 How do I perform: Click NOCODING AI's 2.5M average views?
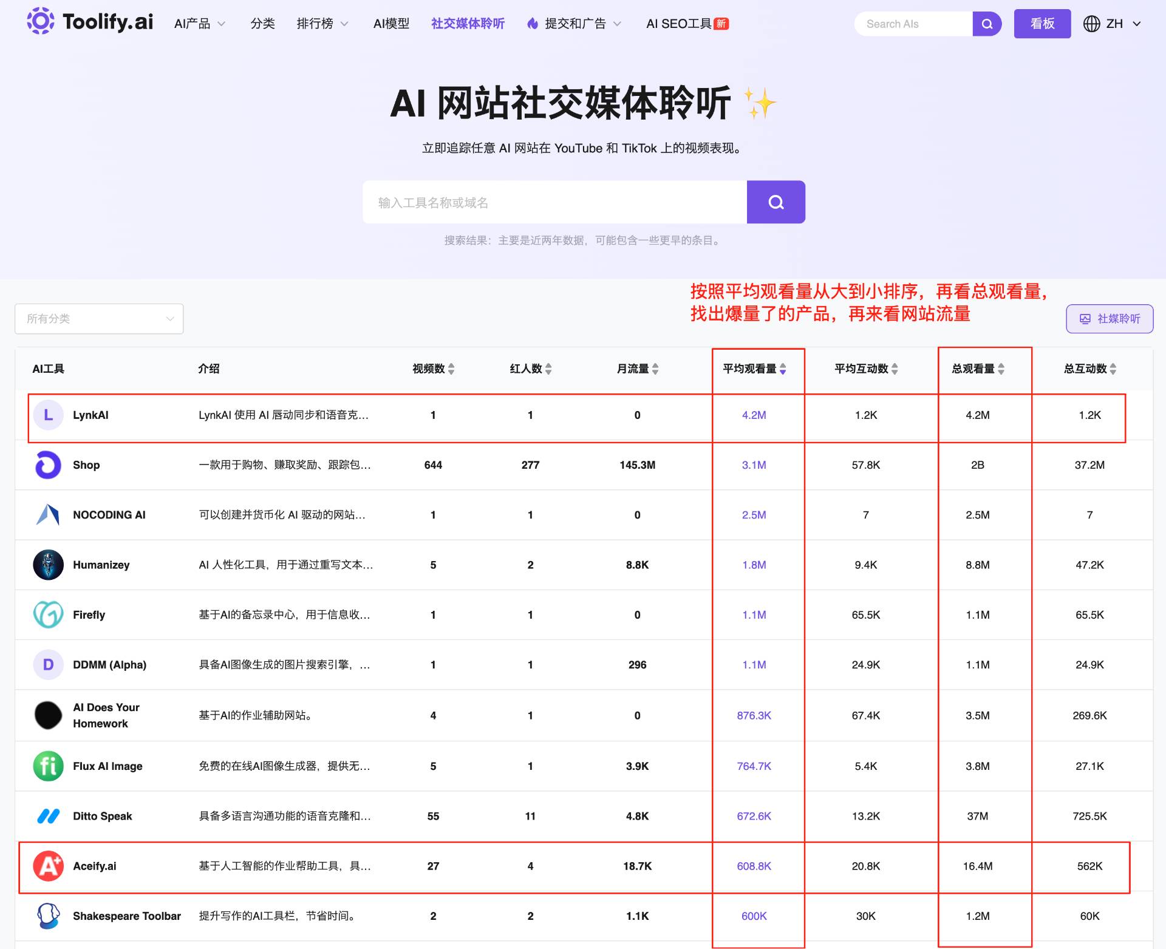pyautogui.click(x=754, y=515)
